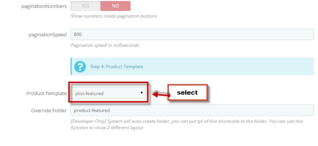
Task: Click the Step 4: Product Template heading
Action: click(x=117, y=67)
